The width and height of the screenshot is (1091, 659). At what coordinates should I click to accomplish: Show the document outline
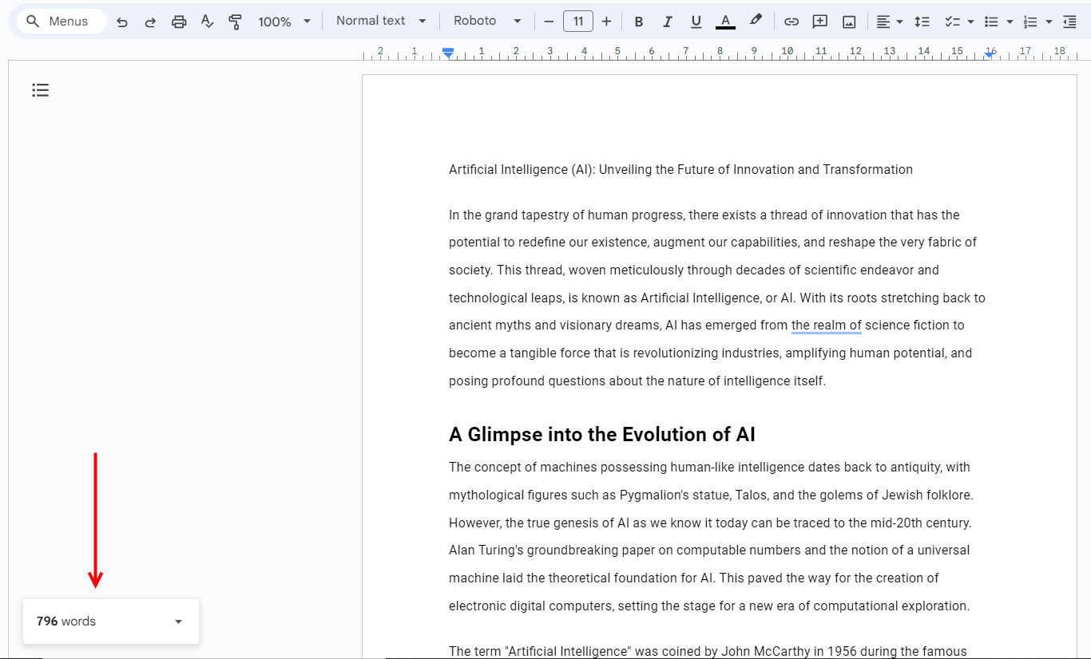pyautogui.click(x=41, y=90)
